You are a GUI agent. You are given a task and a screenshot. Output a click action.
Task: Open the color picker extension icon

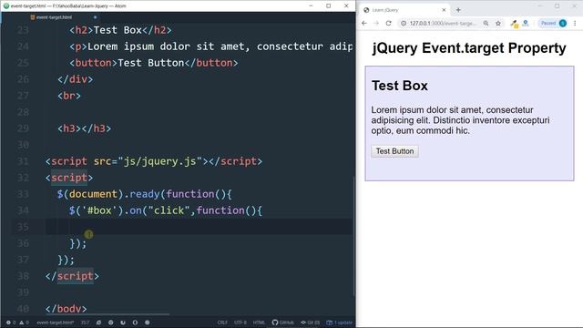click(514, 24)
